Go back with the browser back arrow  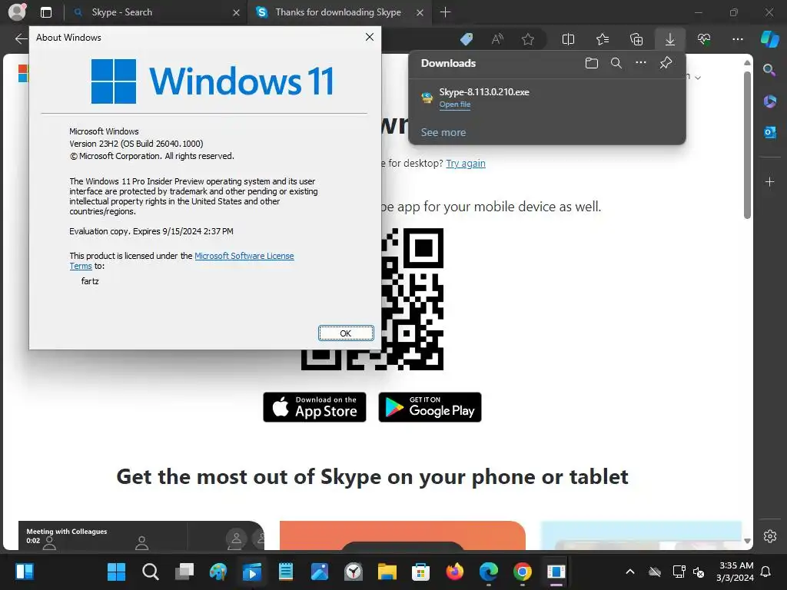point(21,38)
